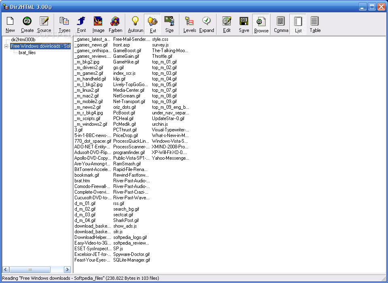Select file programfinder.gif
This screenshot has height=283, width=388.
pos(129,152)
